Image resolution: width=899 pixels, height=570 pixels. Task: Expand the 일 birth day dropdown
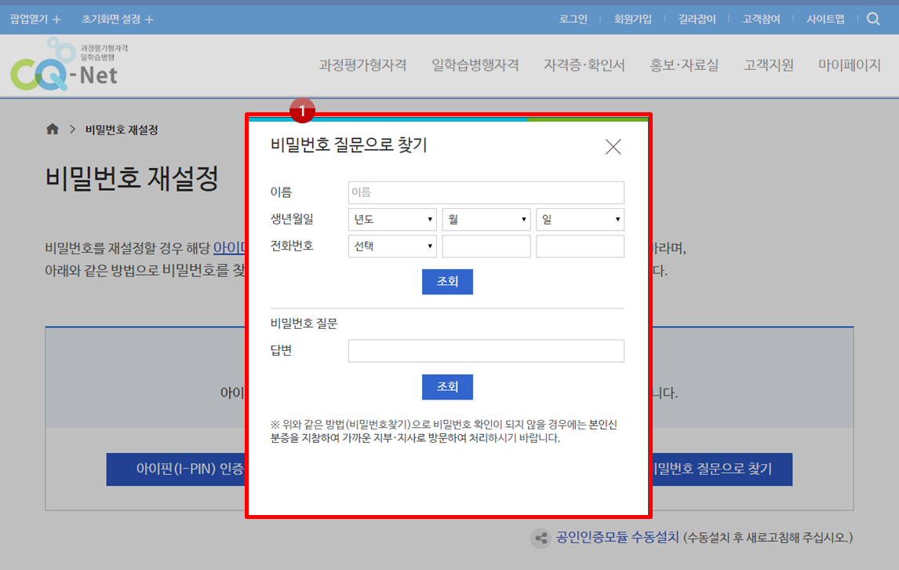coord(580,219)
